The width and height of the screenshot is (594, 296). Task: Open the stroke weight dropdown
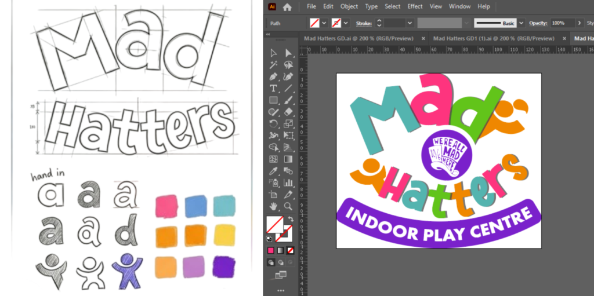[410, 23]
